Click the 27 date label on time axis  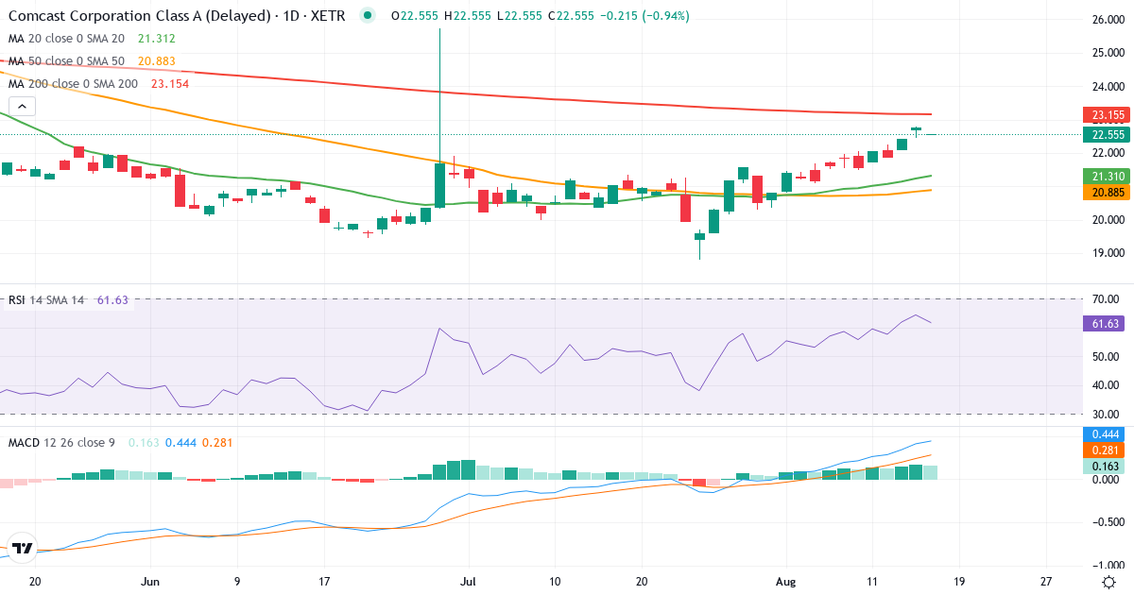(x=1046, y=582)
